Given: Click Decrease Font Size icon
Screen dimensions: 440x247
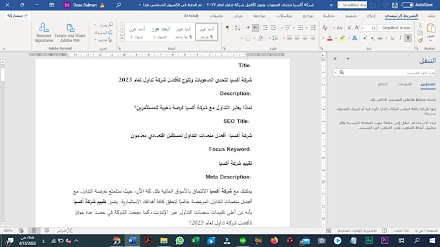Looking at the screenshot, I should [349, 27].
